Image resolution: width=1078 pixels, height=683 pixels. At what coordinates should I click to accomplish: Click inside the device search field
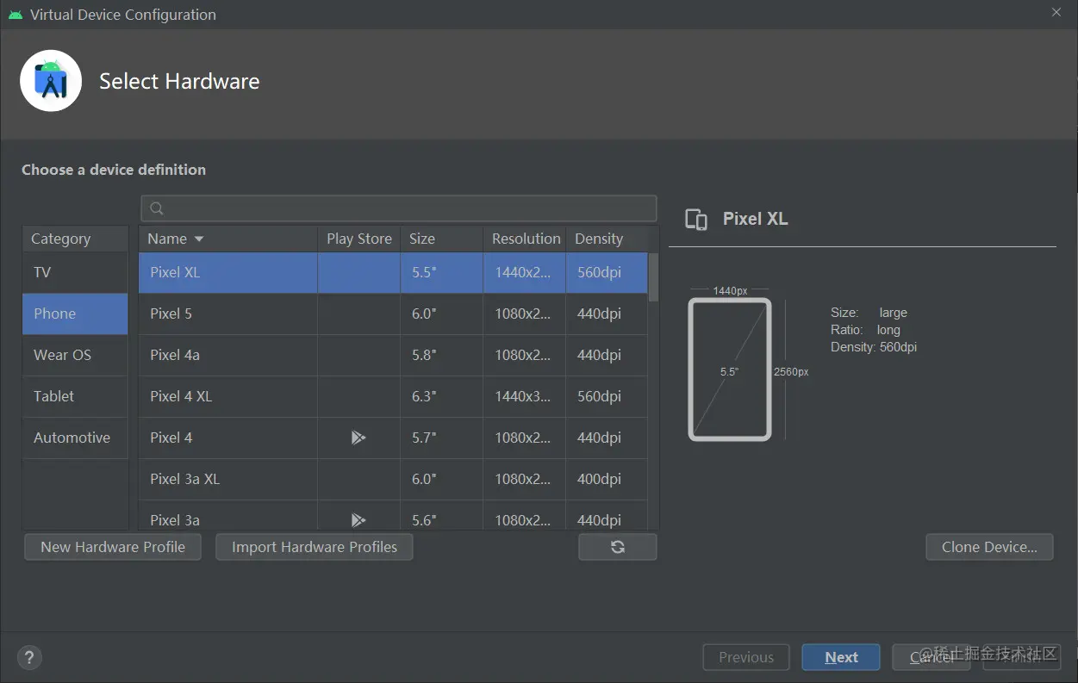click(396, 208)
